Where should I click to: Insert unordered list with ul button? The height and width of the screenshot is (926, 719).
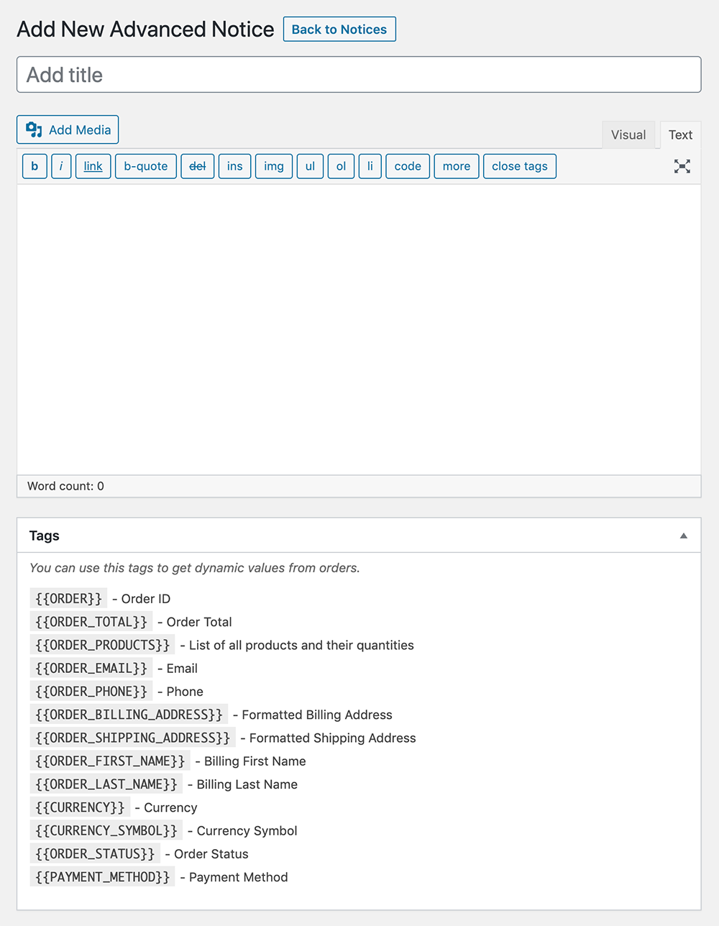tap(310, 166)
